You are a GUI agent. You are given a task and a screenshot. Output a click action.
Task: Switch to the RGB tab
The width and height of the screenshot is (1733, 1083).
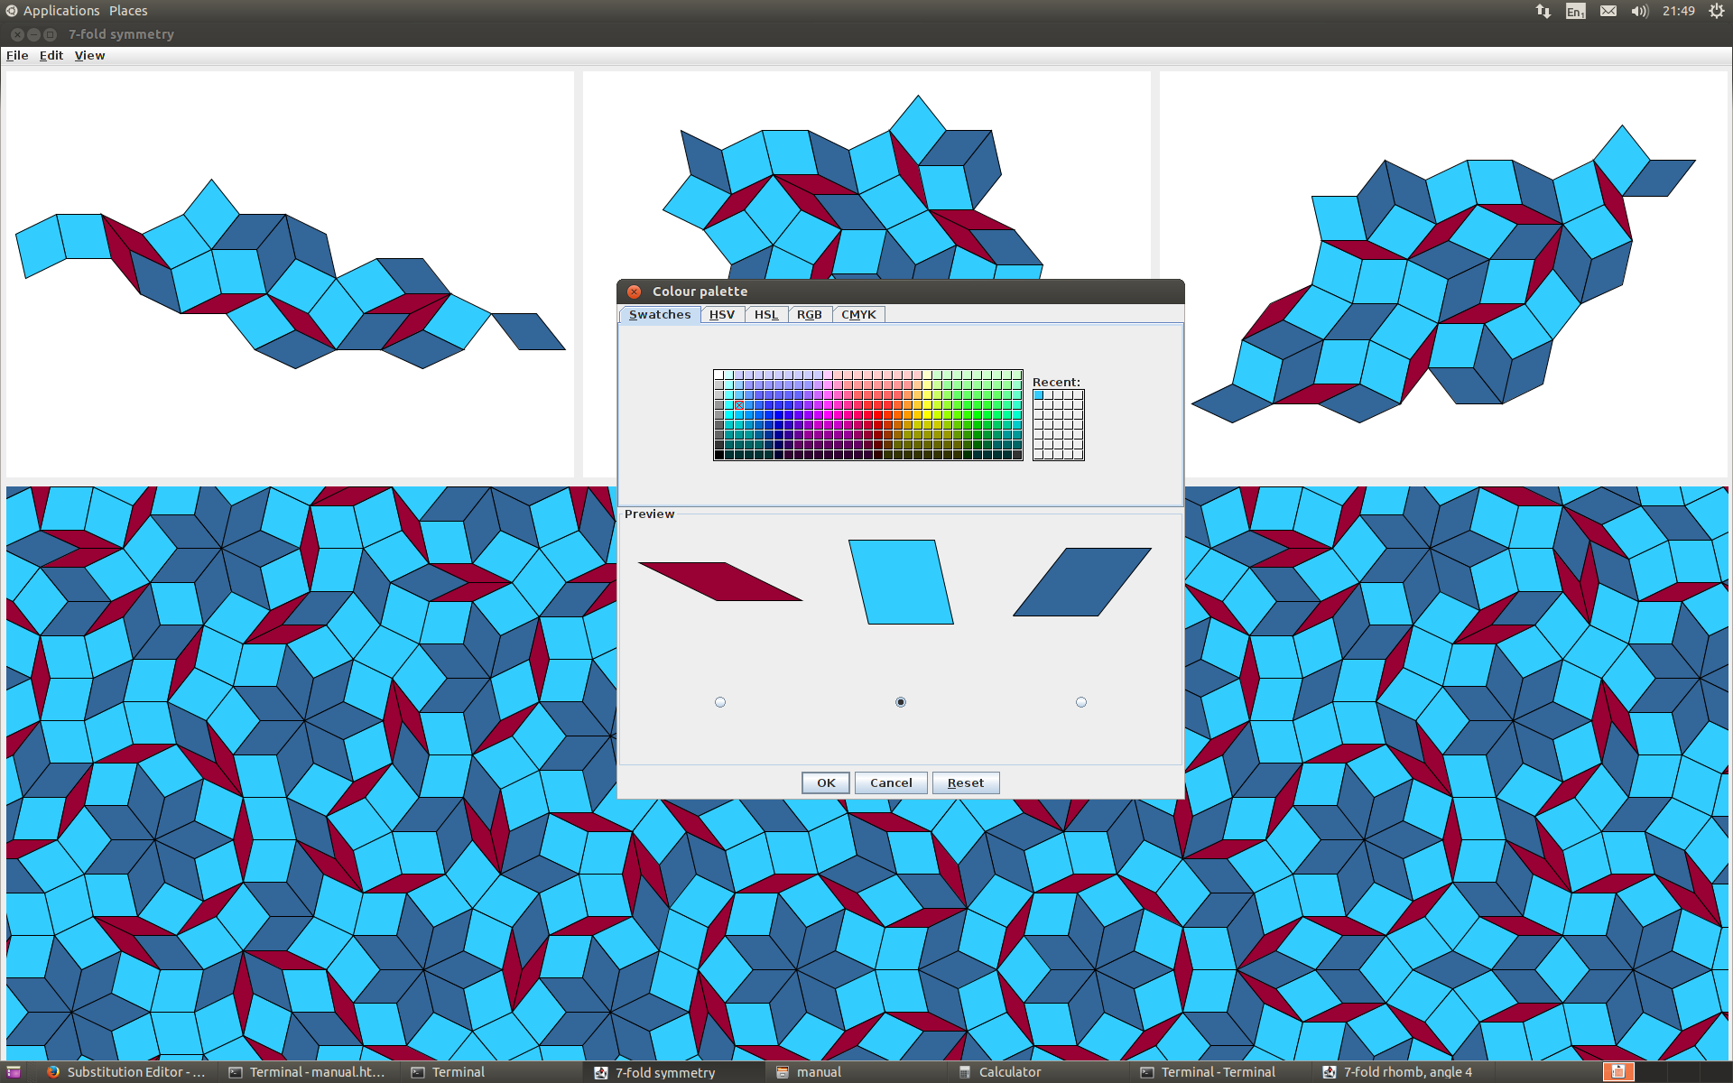tap(809, 313)
